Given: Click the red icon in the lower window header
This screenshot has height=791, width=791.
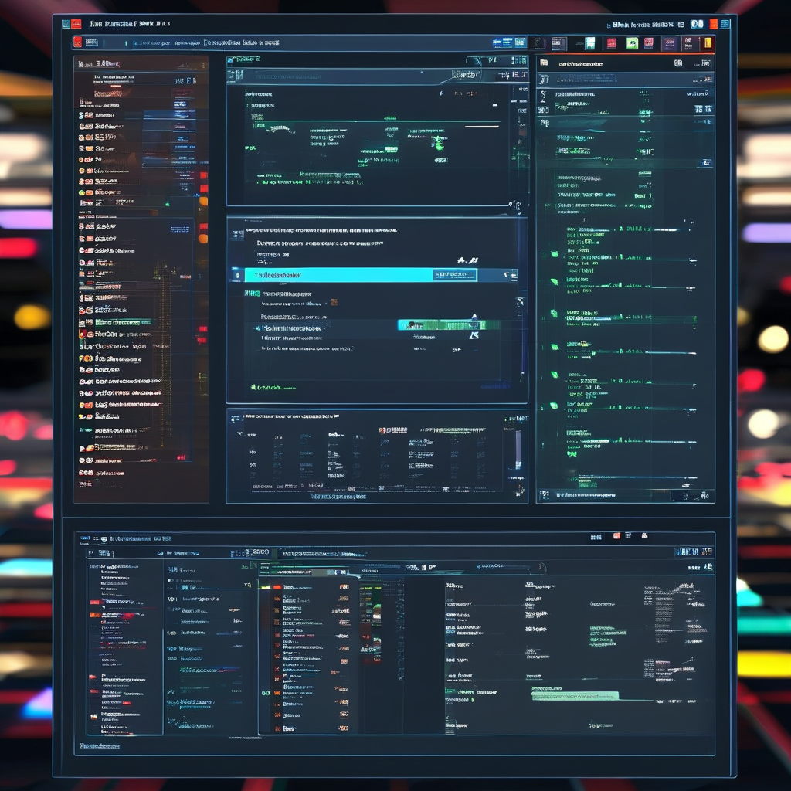Looking at the screenshot, I should pyautogui.click(x=616, y=535).
